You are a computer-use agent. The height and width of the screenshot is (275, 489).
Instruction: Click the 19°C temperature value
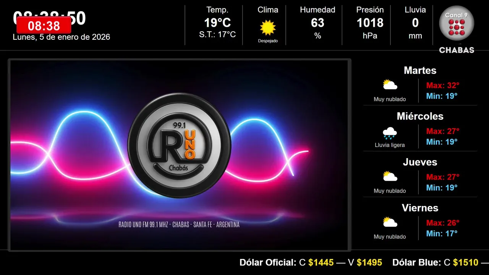(217, 23)
